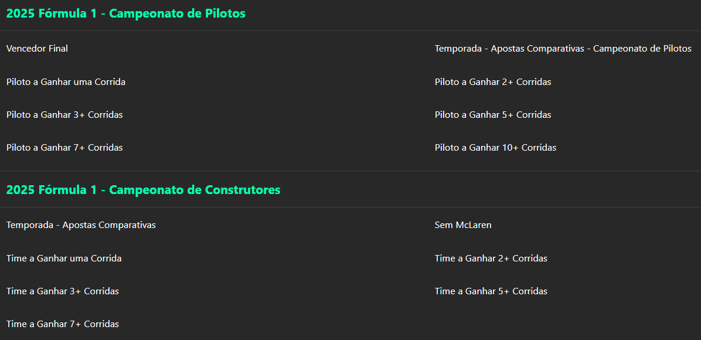Choose Time a Ganhar 2+ Corridas
The image size is (701, 340).
coord(491,259)
